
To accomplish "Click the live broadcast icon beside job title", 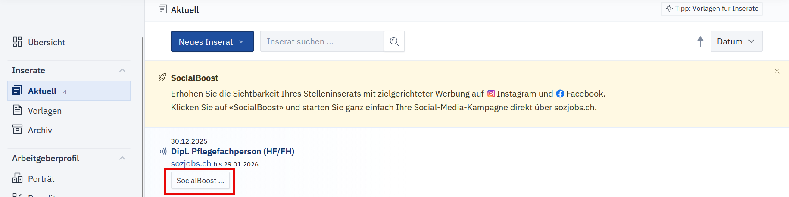I will 163,151.
